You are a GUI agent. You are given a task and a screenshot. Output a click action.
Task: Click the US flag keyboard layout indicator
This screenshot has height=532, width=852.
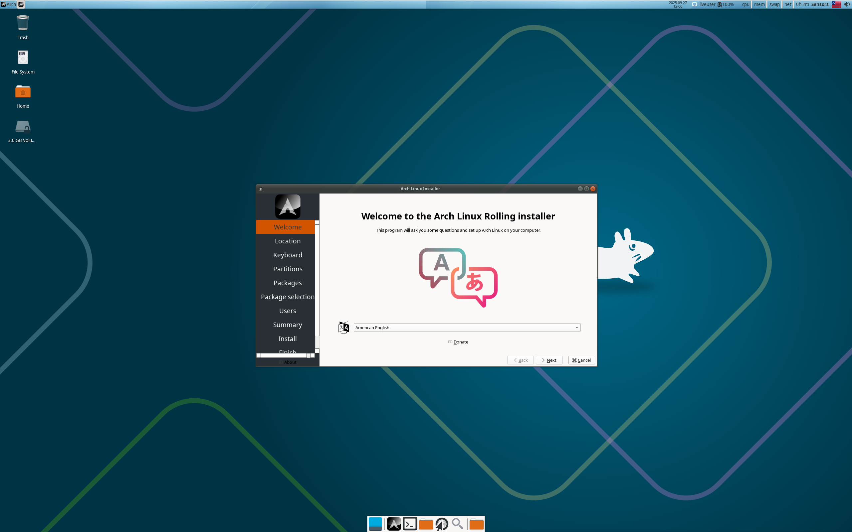836,4
